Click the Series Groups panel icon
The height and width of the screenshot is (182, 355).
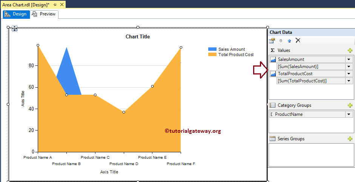click(x=273, y=139)
